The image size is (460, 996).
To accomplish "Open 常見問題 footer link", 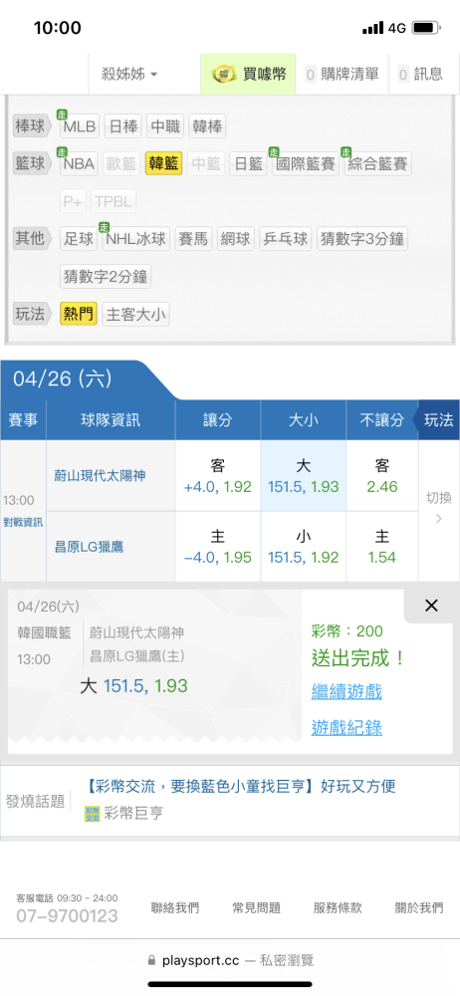I will (x=256, y=908).
